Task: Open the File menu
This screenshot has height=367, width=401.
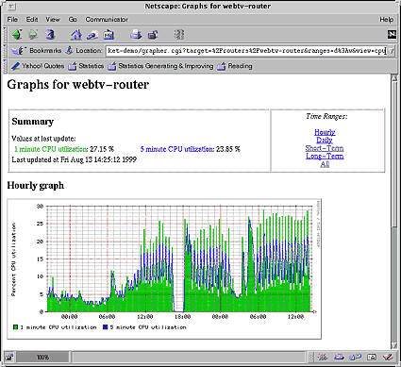Action: tap(12, 20)
